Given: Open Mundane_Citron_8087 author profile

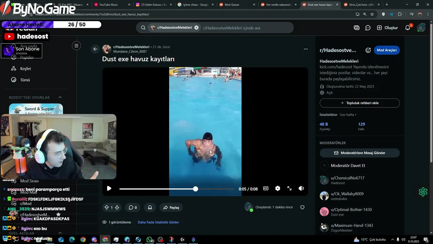Looking at the screenshot, I should pos(130,52).
